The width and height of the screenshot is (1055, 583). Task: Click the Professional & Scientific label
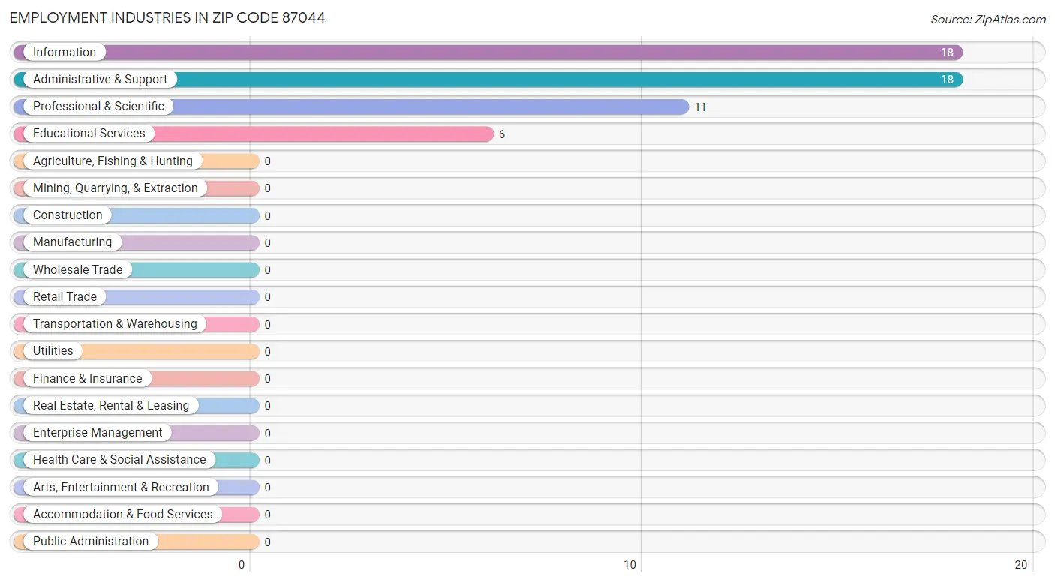(x=98, y=107)
